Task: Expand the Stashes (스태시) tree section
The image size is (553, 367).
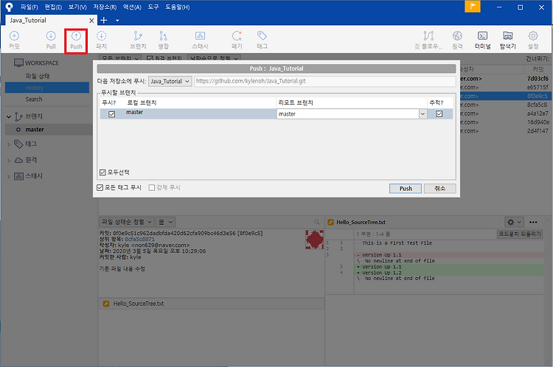Action: click(x=9, y=177)
